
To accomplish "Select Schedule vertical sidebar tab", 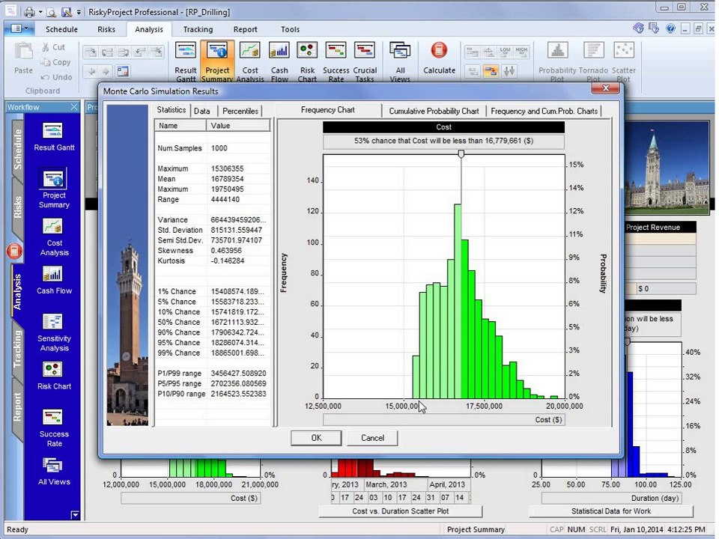I will point(17,150).
